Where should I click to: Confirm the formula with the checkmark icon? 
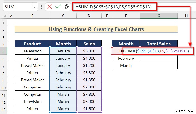59,7
